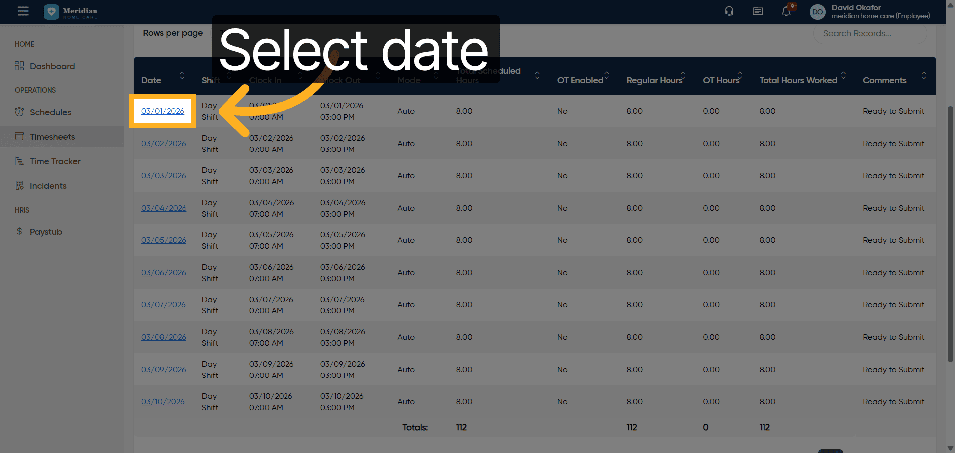Open the 03/01/2026 timesheet date link
955x453 pixels.
[163, 111]
